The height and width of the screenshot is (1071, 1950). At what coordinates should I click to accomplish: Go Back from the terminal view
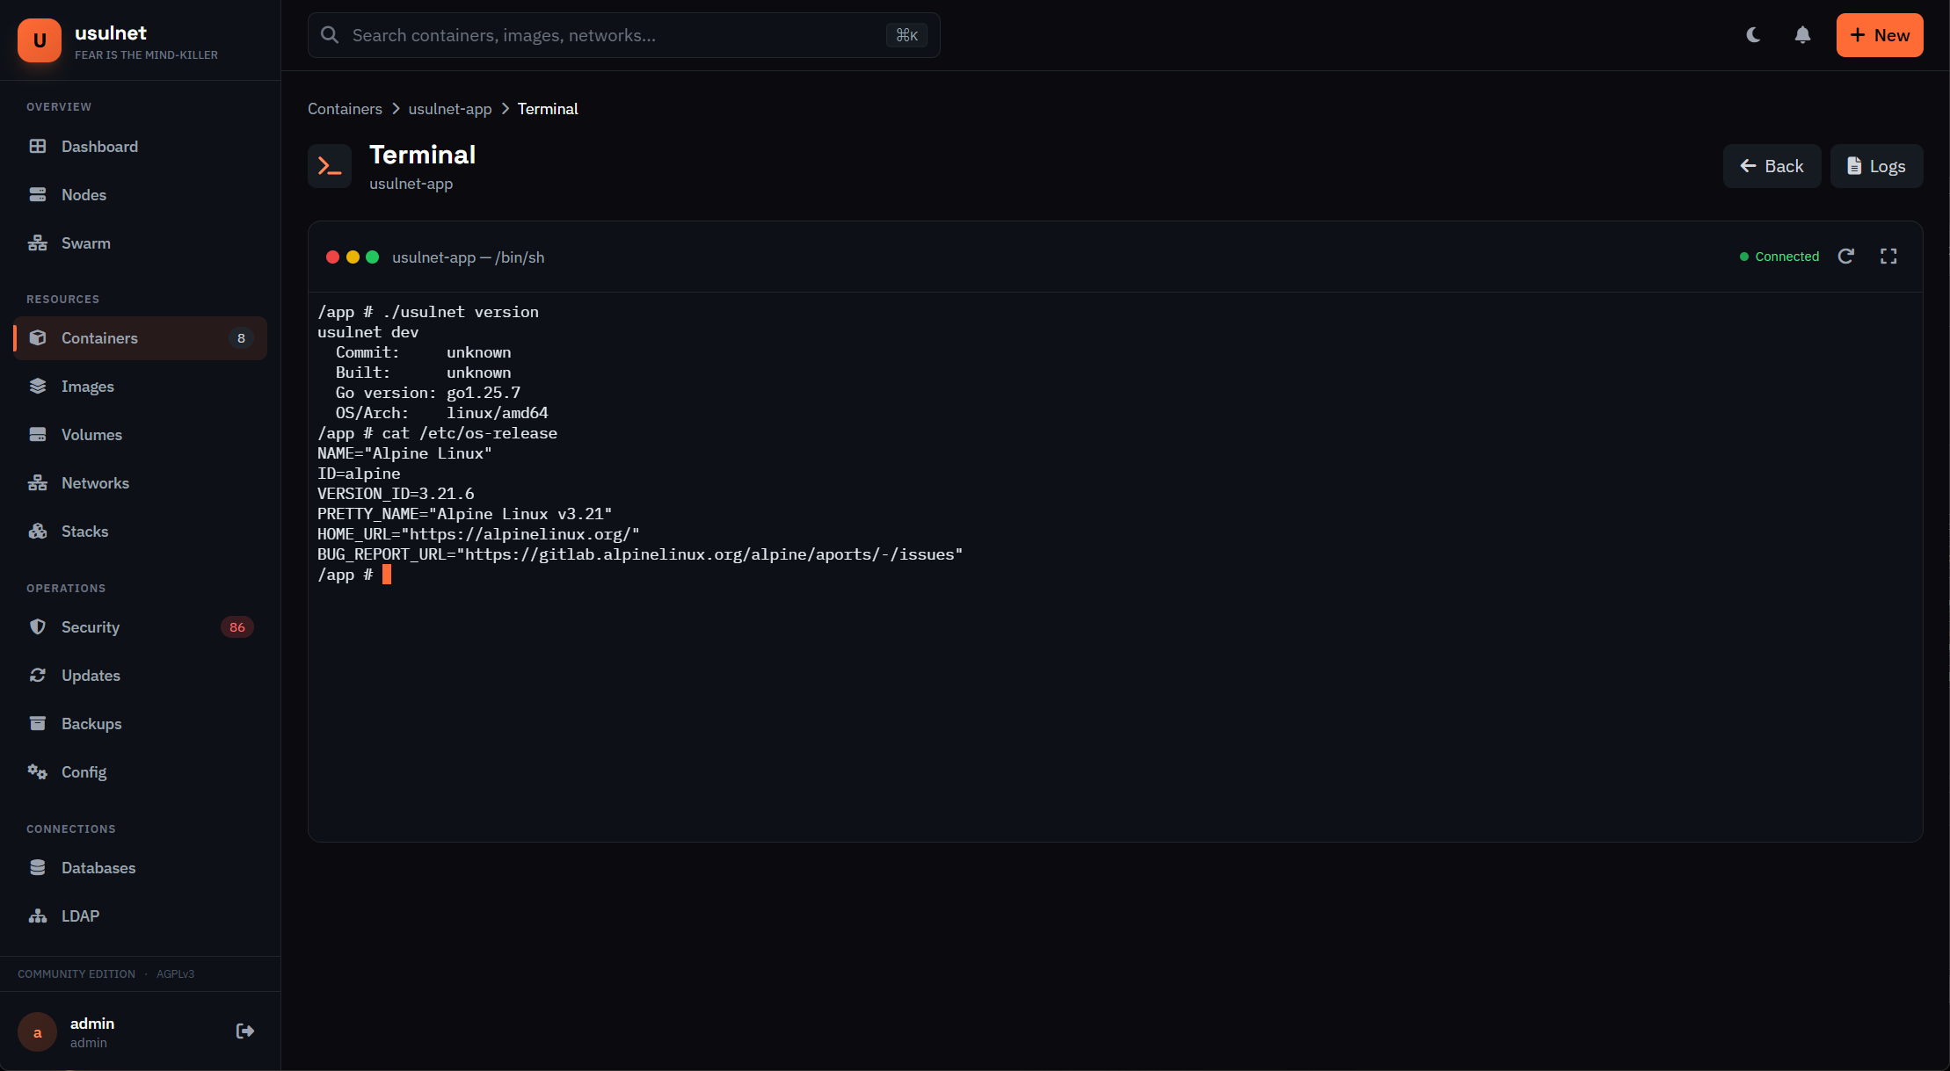click(1772, 165)
